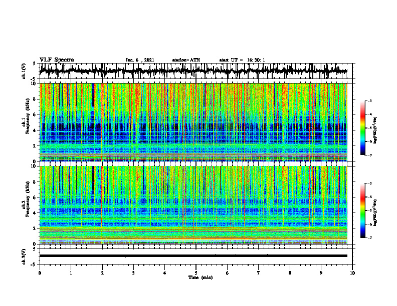397x306 pixels.
Task: Click the flat ch.3 voltage trace
Action: tap(193, 256)
